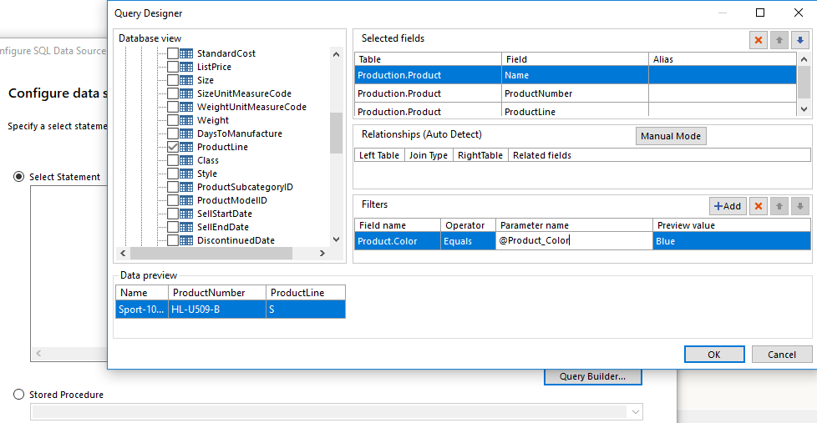Viewport: 817px width, 423px height.
Task: Check the Class field checkbox
Action: 172,160
